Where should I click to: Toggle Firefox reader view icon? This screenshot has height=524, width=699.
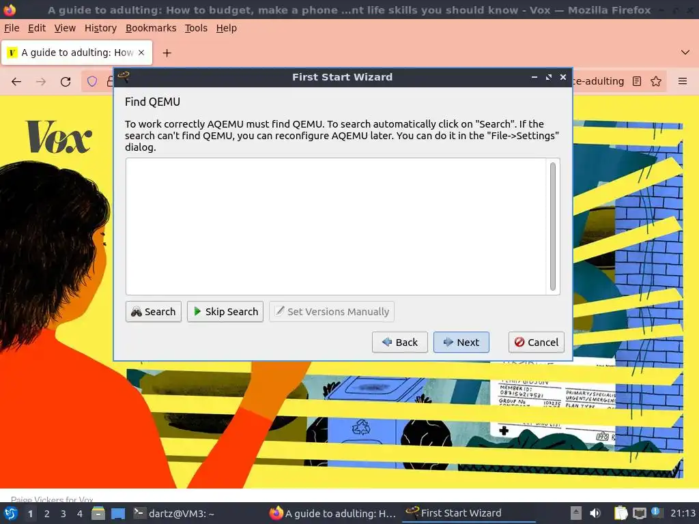tap(637, 81)
